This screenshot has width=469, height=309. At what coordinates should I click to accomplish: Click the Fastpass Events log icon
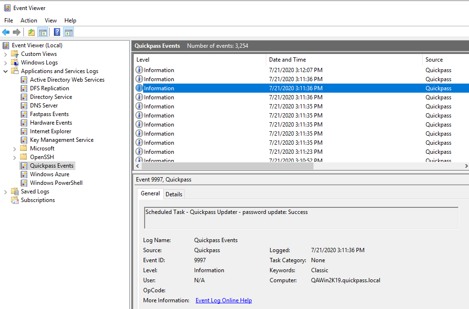(x=24, y=114)
